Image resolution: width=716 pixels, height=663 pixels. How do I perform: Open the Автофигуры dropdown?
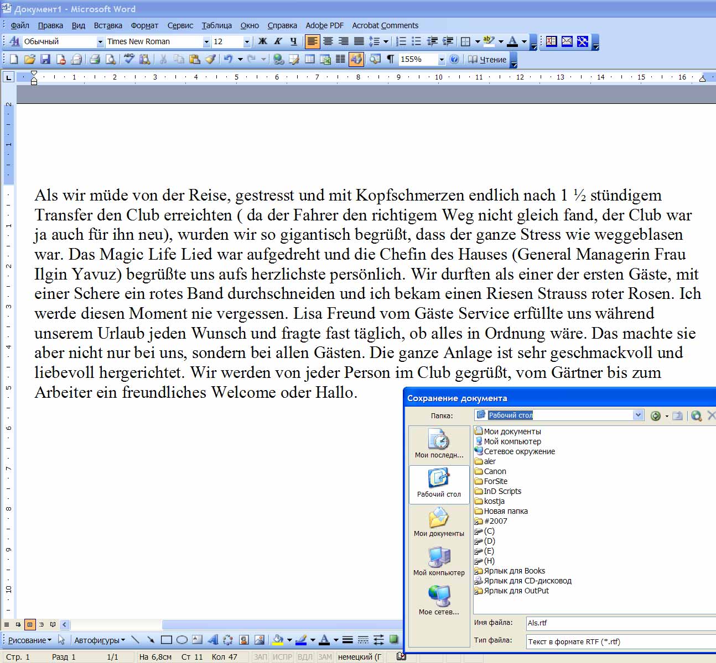pos(100,640)
